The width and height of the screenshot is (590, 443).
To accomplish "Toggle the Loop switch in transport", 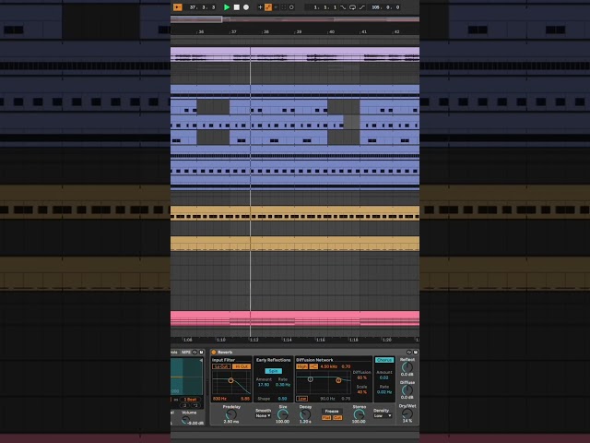I will coord(352,7).
